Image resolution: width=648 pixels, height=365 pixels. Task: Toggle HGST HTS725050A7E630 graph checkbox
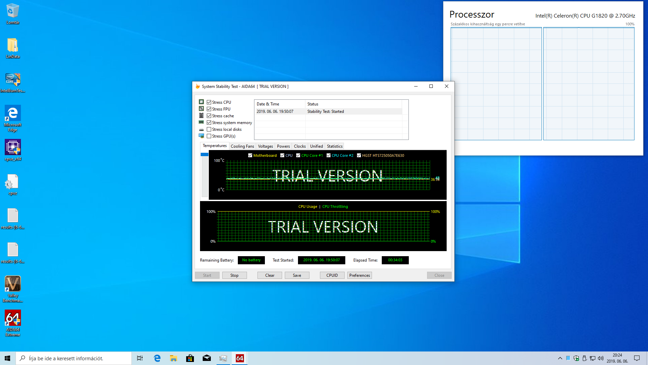(x=359, y=155)
